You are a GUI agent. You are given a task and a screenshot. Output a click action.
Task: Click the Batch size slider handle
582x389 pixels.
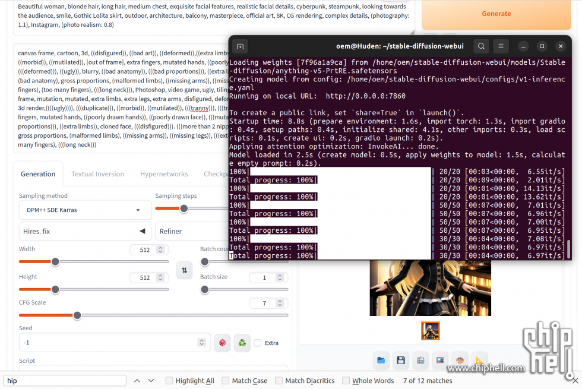tap(204, 290)
